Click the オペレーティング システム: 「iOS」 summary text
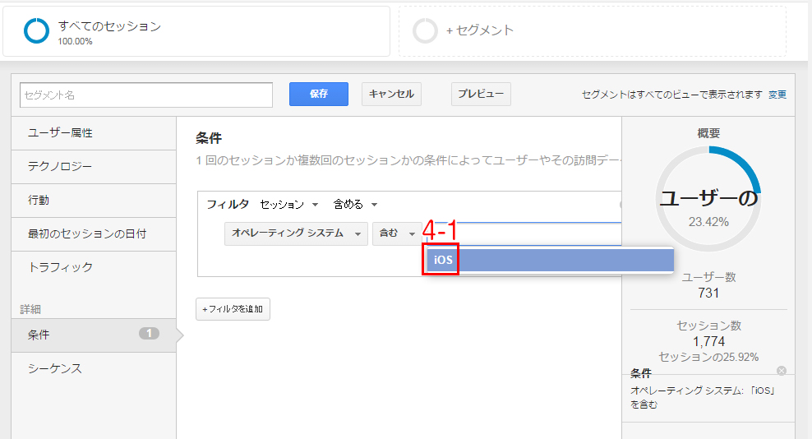 point(703,397)
